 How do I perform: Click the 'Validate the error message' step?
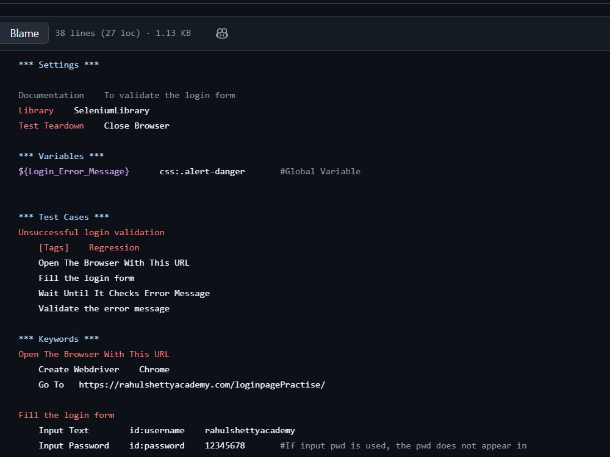(x=104, y=308)
